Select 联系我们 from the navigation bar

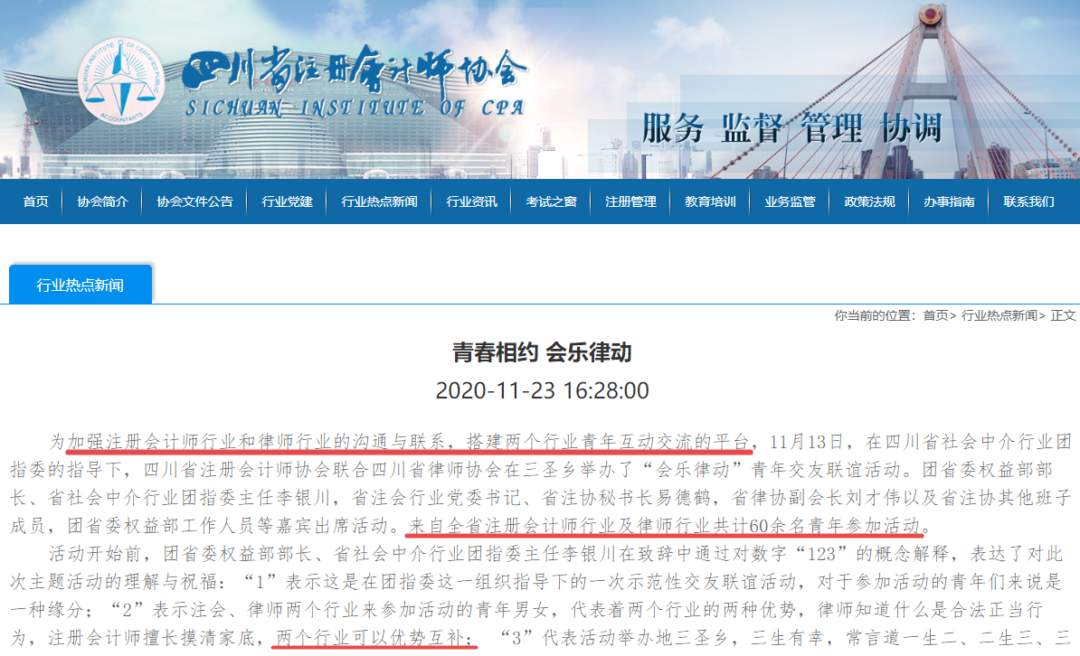click(x=1030, y=201)
